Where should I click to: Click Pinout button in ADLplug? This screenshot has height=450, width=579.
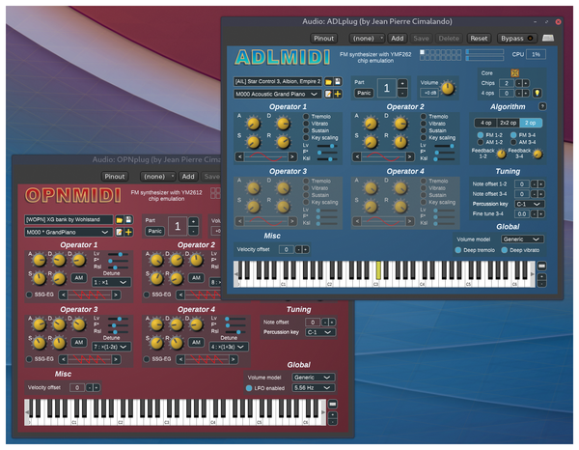click(x=323, y=38)
